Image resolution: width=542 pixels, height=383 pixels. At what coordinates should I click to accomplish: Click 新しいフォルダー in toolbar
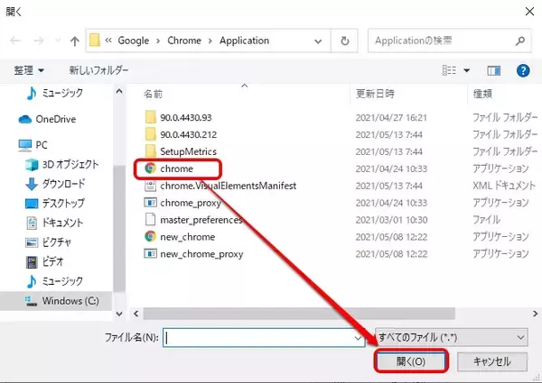98,70
